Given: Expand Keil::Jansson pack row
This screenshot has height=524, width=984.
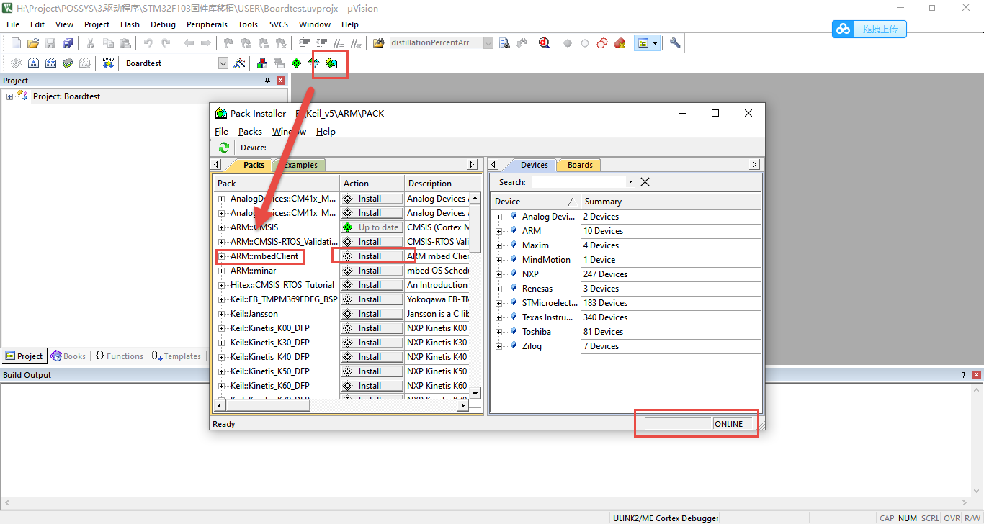Looking at the screenshot, I should 221,314.
